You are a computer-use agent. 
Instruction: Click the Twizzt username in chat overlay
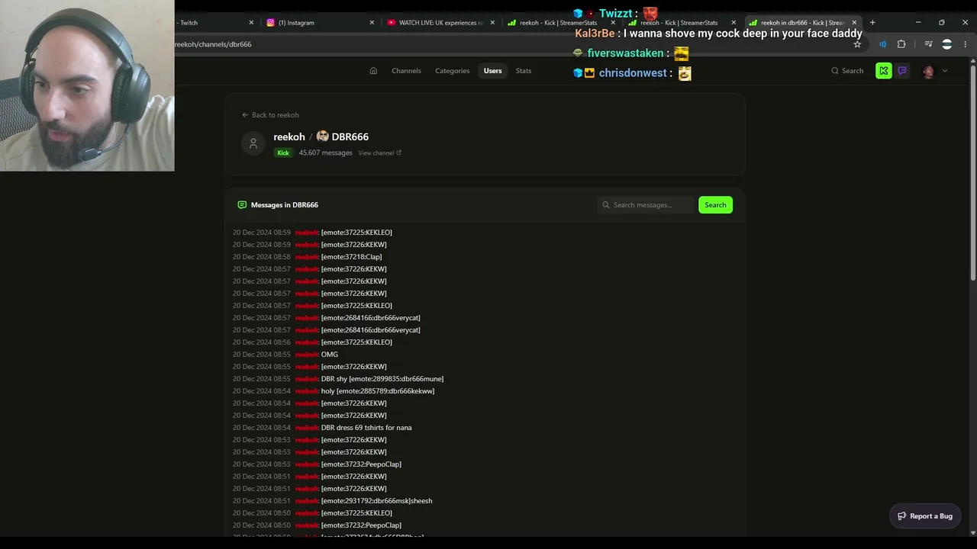[615, 14]
